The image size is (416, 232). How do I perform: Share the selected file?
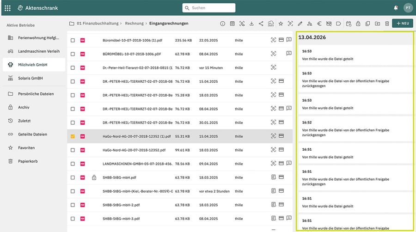coord(261,24)
